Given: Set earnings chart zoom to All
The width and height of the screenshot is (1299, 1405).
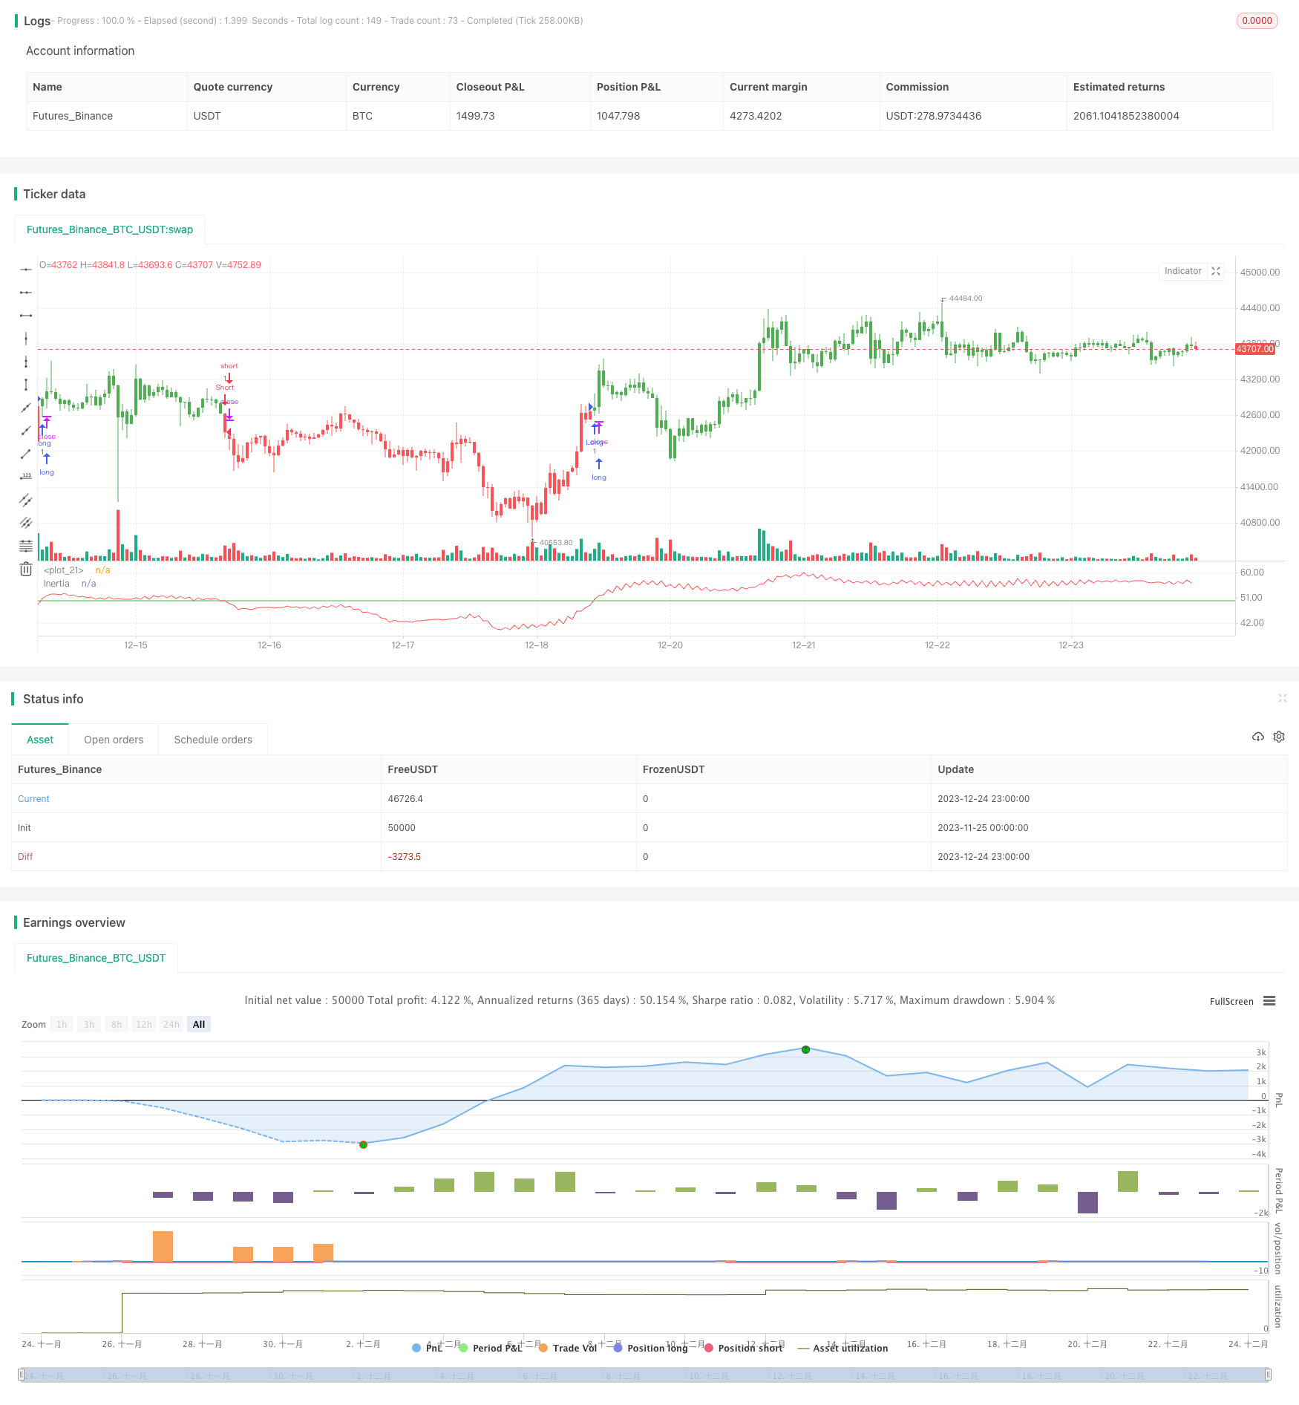Looking at the screenshot, I should click(x=199, y=1024).
